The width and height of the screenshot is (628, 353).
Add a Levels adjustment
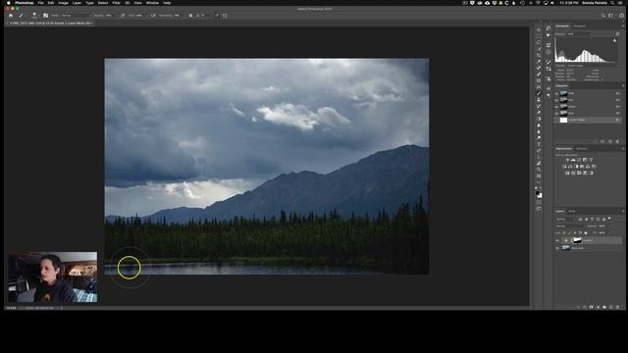coord(573,160)
